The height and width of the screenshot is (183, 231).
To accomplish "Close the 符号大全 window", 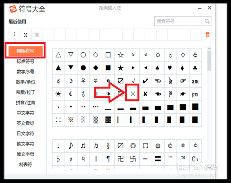I will (209, 8).
